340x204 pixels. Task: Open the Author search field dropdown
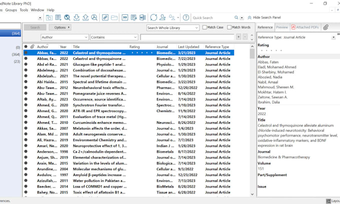click(64, 37)
